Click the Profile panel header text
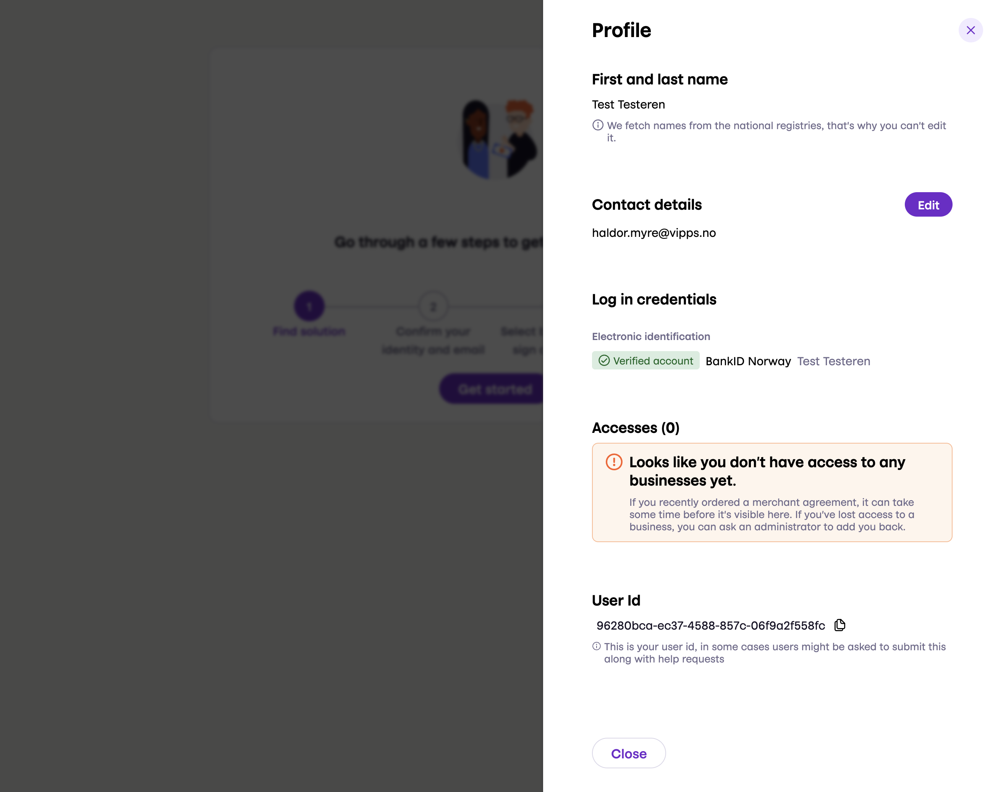 pyautogui.click(x=621, y=30)
